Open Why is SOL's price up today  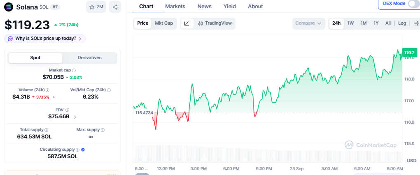(45, 39)
